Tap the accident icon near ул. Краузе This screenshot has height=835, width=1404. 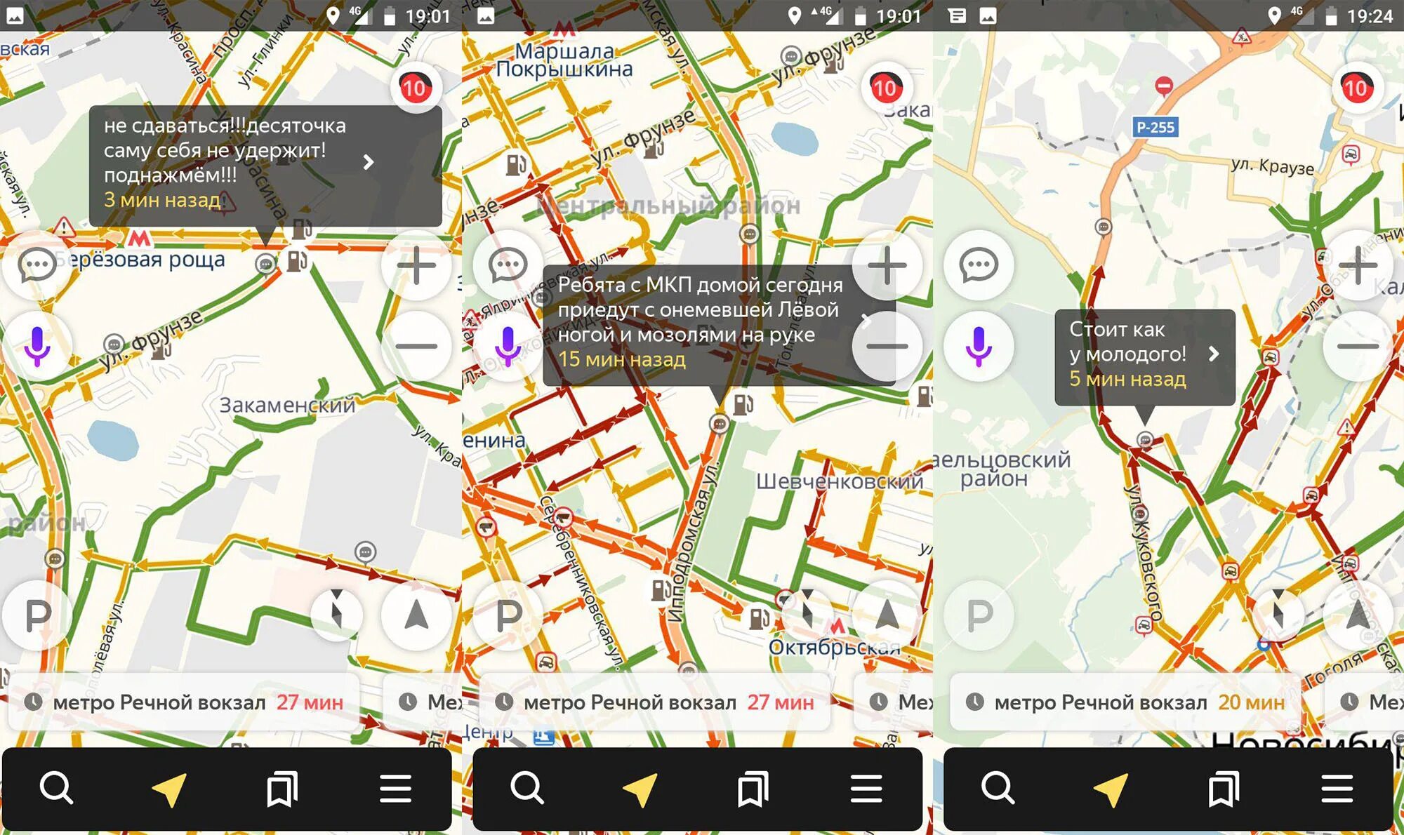pyautogui.click(x=1351, y=154)
